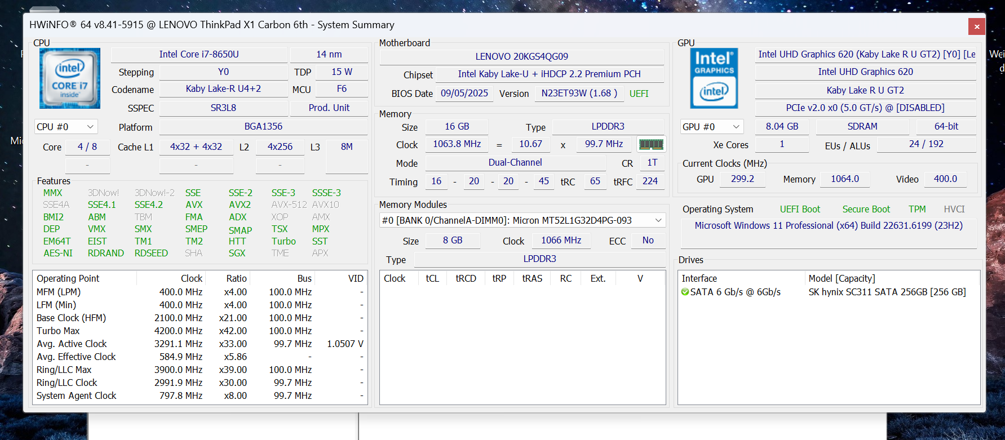Click the SR3L8 SSPEC value

click(223, 108)
